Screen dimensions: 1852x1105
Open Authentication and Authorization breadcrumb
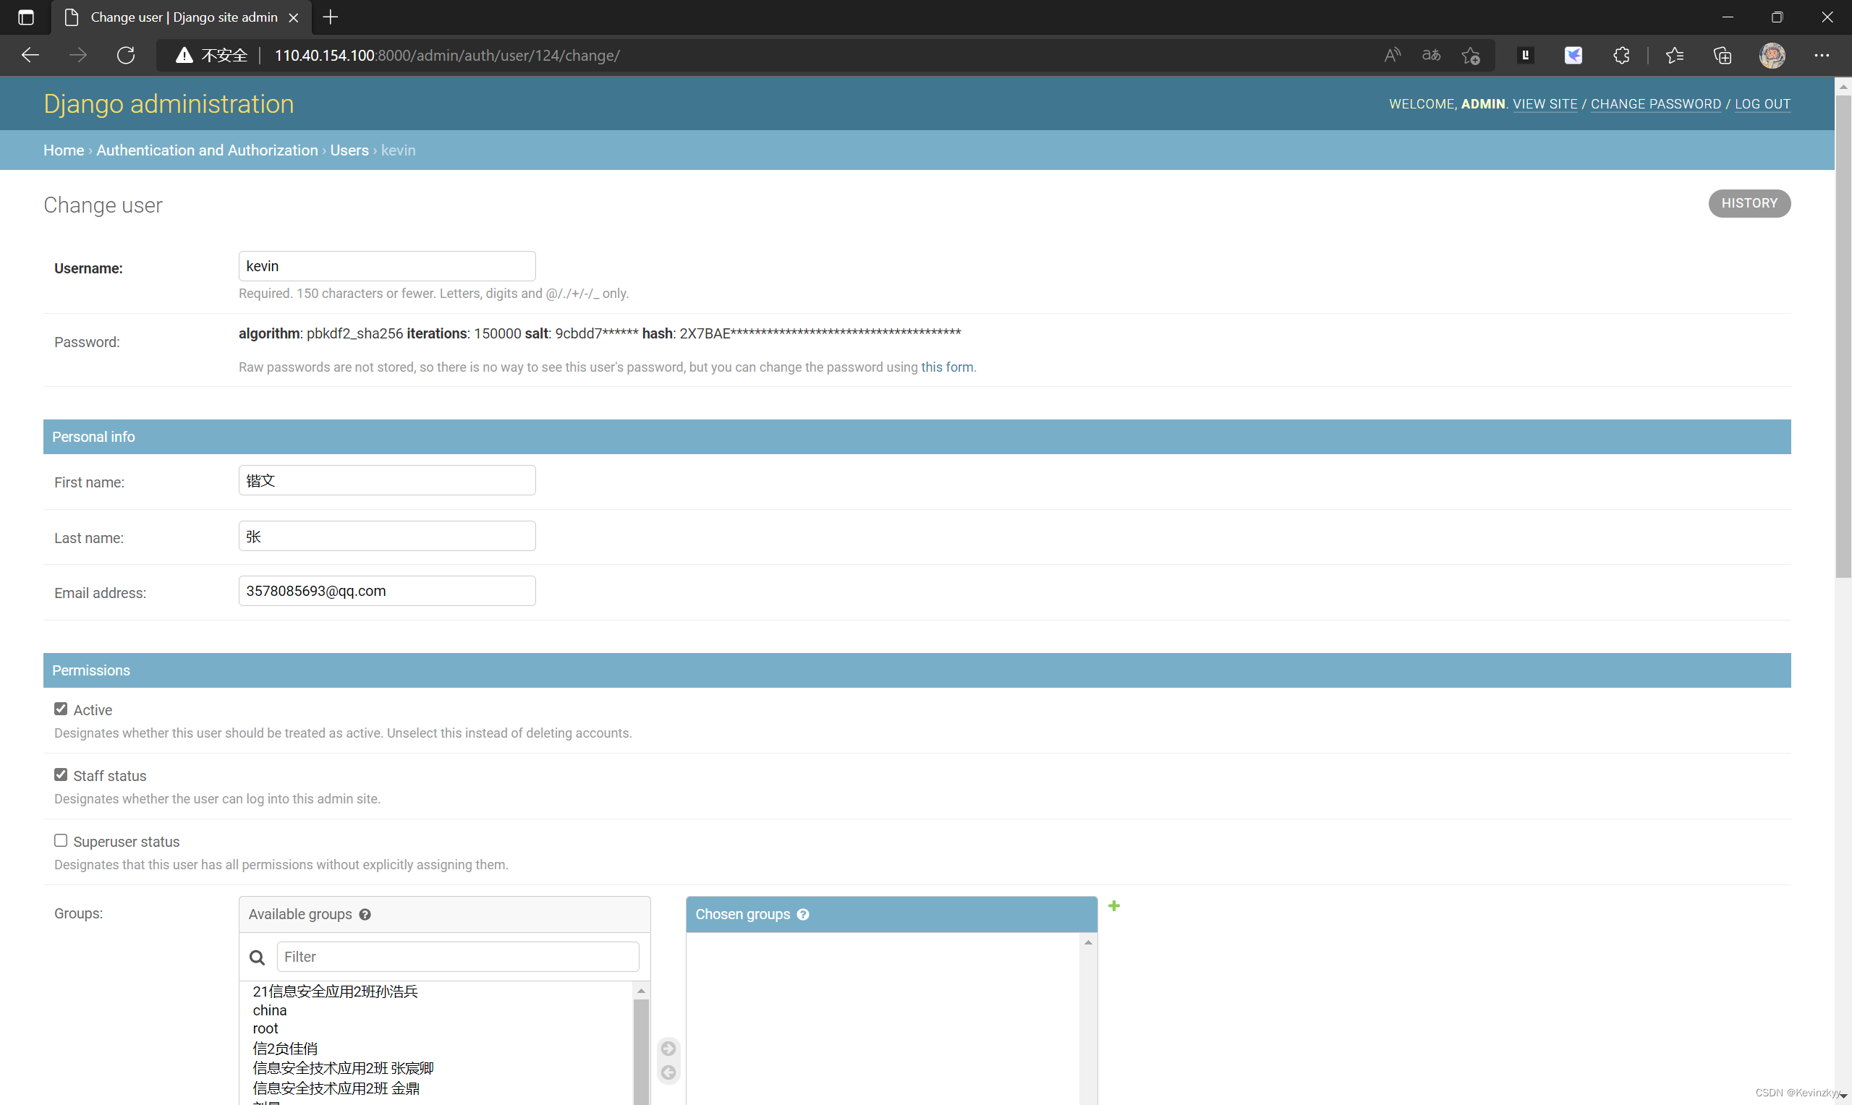tap(207, 150)
